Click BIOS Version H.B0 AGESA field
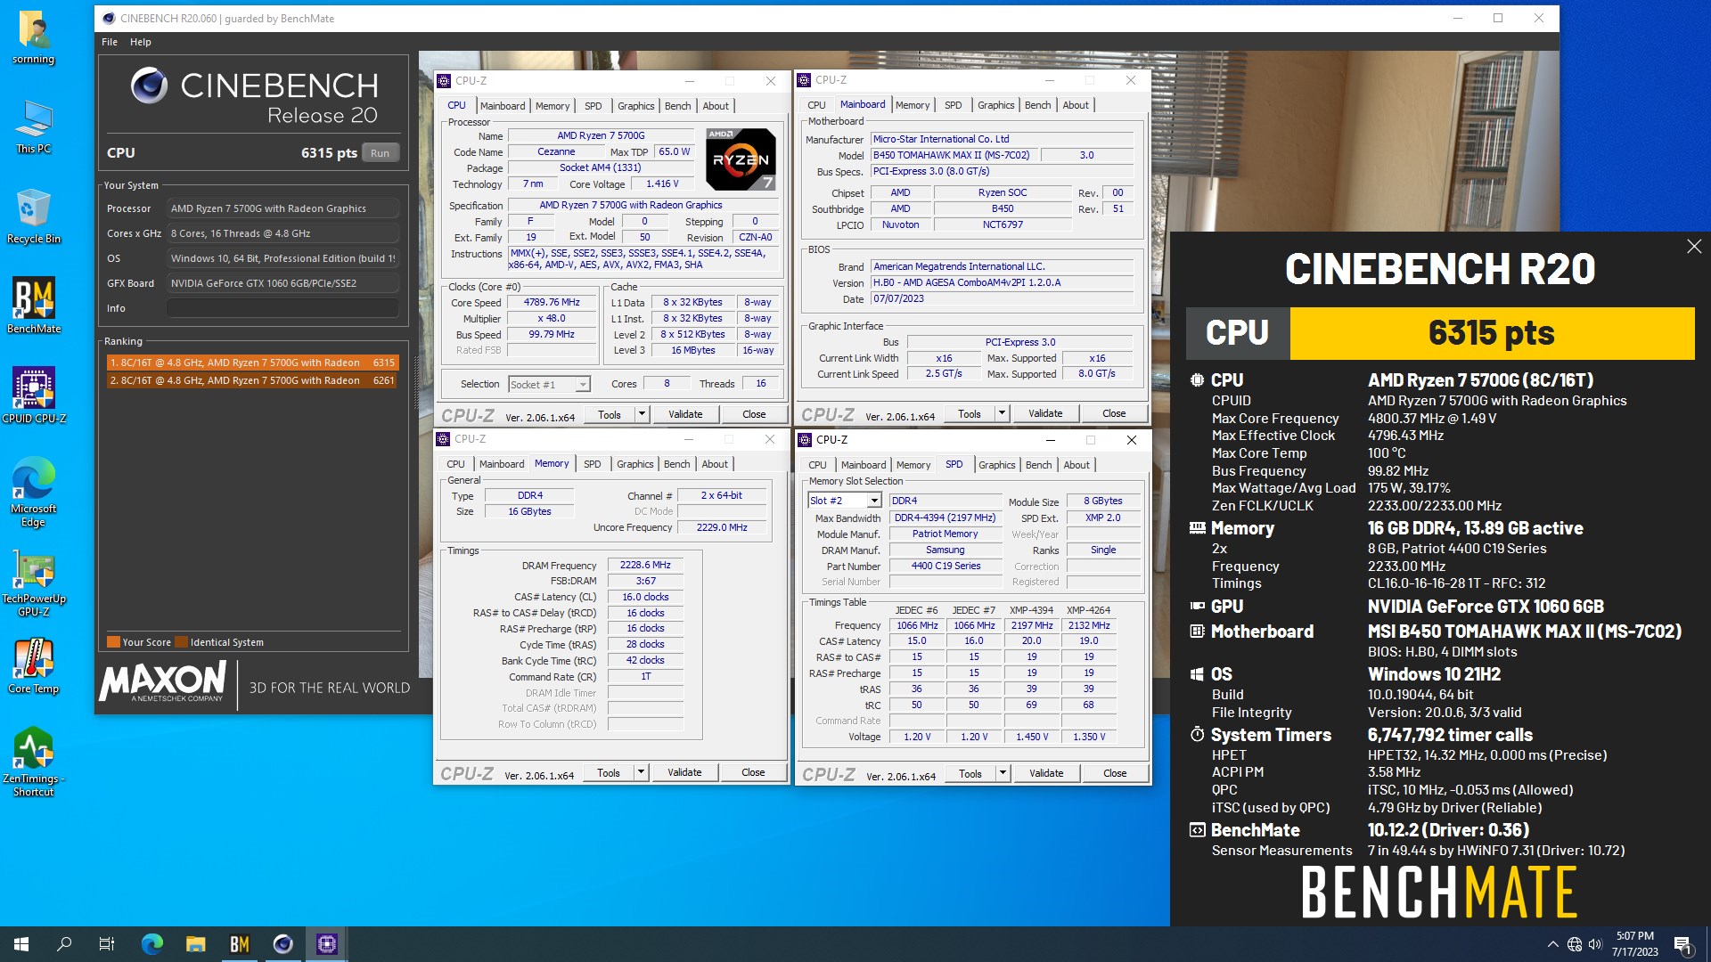 pos(1003,282)
